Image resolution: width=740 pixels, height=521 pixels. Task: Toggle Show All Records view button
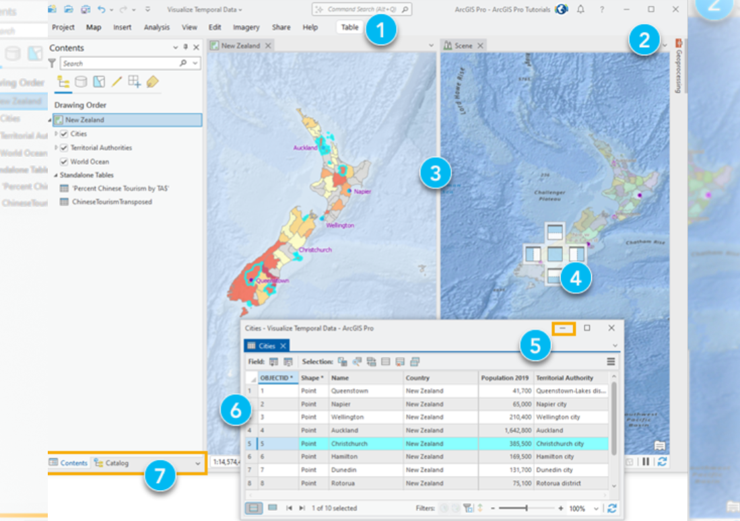tap(254, 508)
